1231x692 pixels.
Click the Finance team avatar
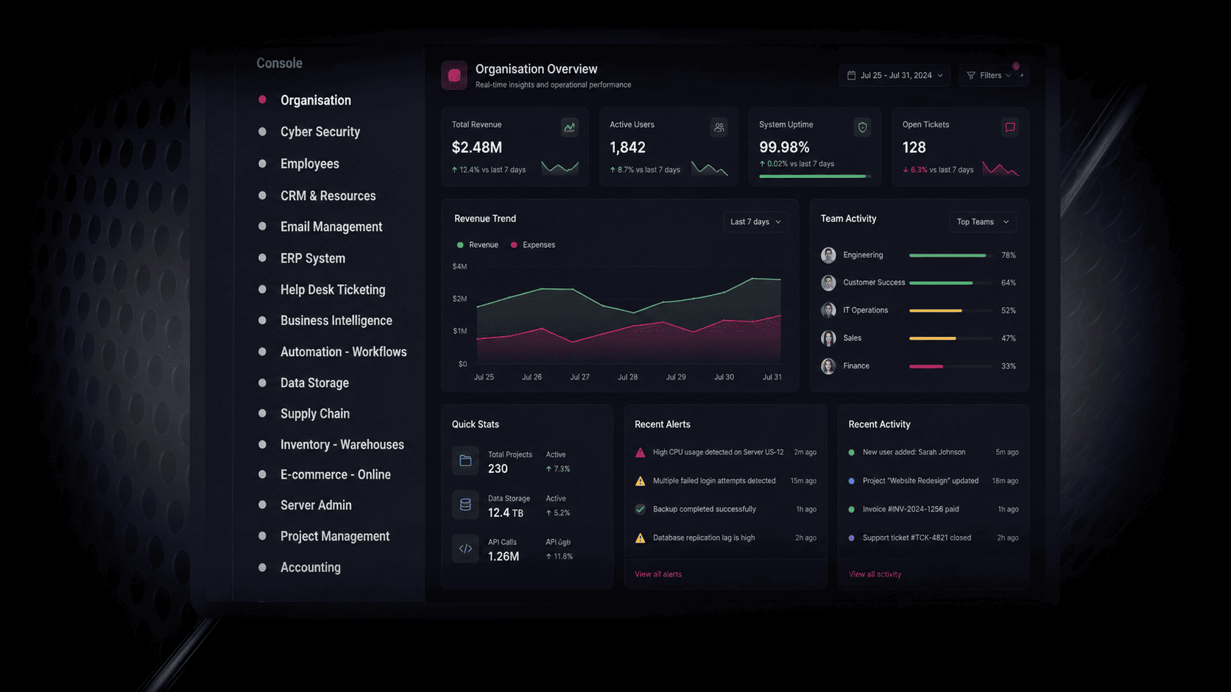pos(828,365)
